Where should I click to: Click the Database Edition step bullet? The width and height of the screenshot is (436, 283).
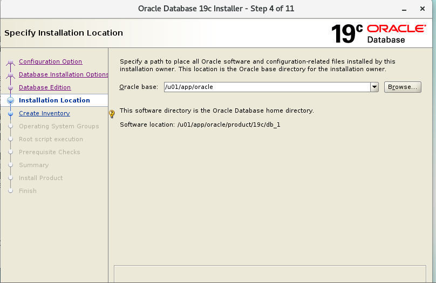pyautogui.click(x=11, y=88)
